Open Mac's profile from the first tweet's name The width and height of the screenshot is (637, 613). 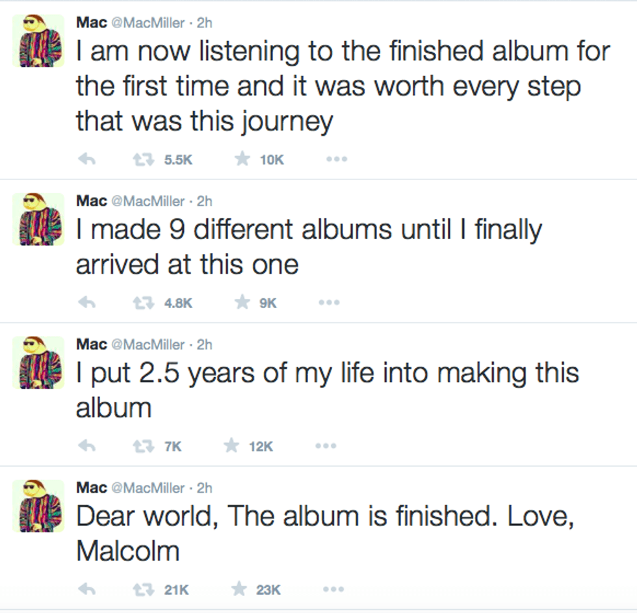[x=92, y=22]
